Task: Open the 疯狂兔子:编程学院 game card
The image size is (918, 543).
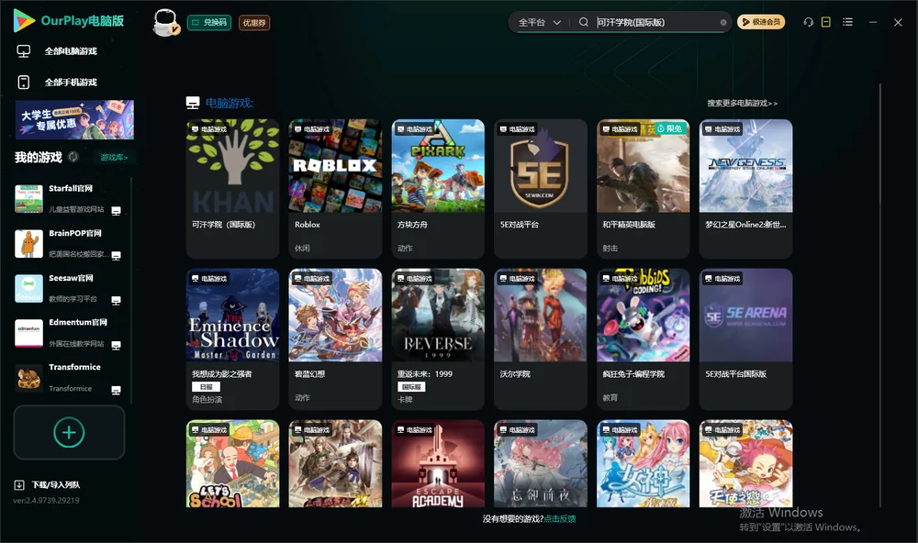Action: click(643, 338)
